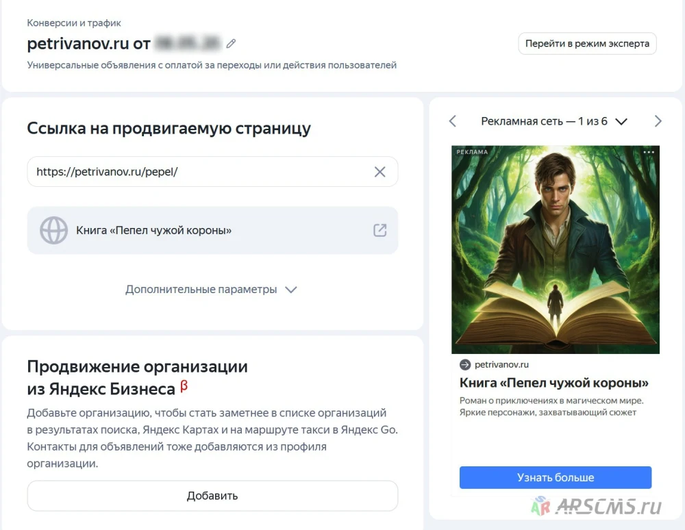
Task: Click ad headline Книга «Пепел чужой короны»
Action: tap(554, 383)
